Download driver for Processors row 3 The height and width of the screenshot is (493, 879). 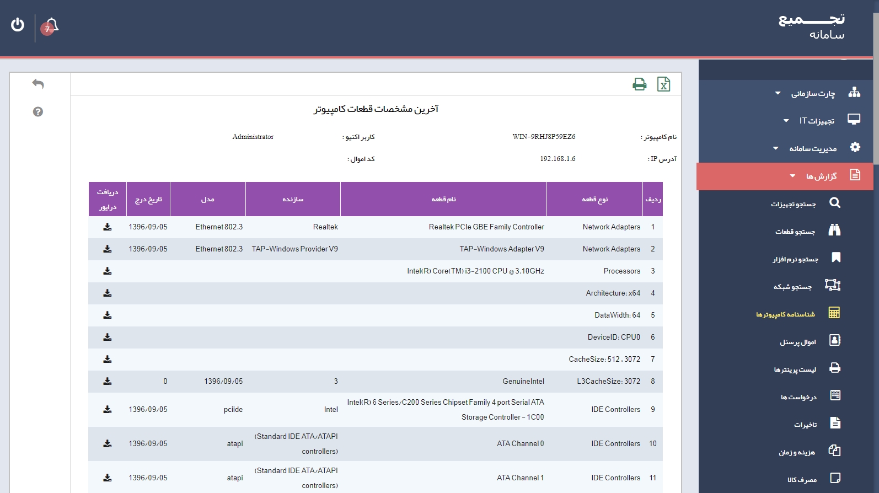tap(108, 271)
